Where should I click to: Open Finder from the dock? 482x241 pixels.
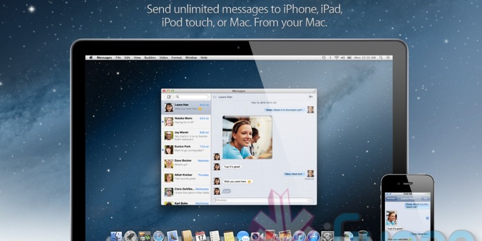coord(116,236)
